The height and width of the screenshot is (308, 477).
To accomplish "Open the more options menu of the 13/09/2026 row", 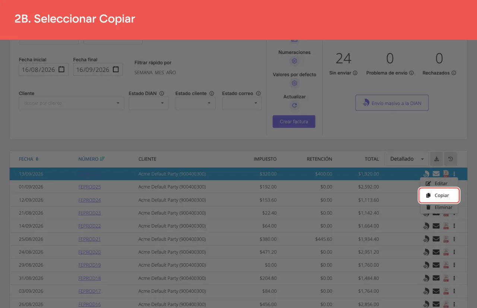I will point(454,174).
